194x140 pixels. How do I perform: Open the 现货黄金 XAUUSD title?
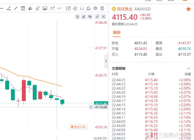tap(134, 9)
